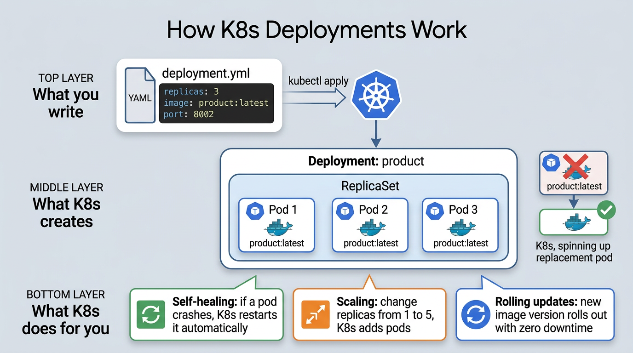This screenshot has width=633, height=353.
Task: Click the green checkmark on the replacement pod
Action: pyautogui.click(x=606, y=210)
